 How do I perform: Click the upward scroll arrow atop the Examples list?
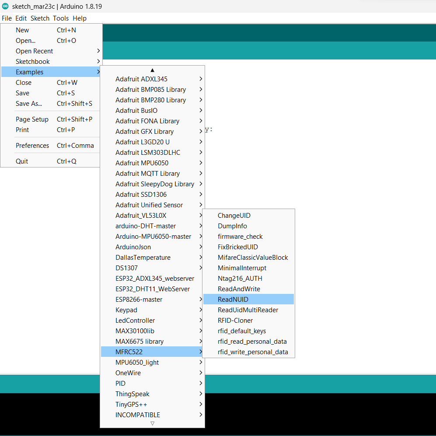coord(152,70)
